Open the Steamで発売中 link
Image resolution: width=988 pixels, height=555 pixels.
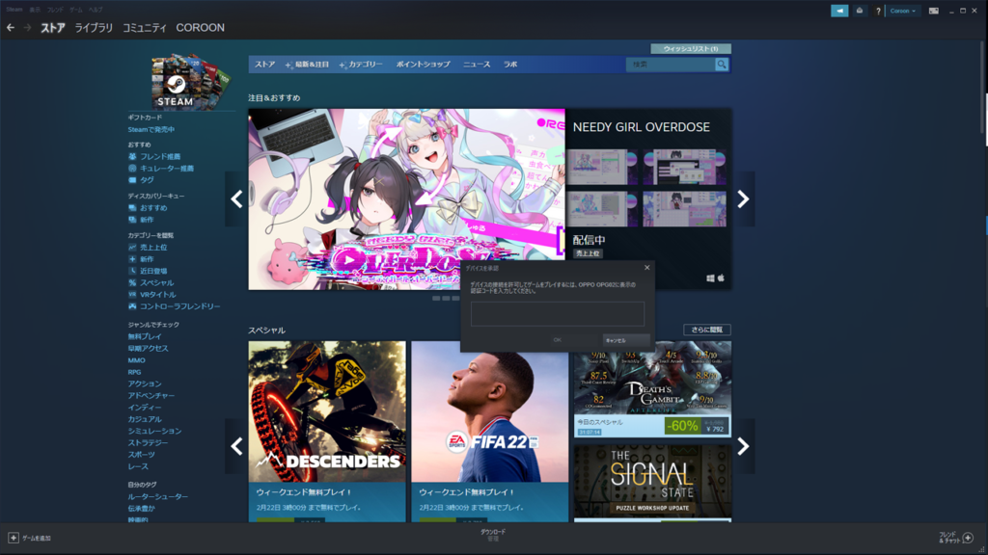tap(151, 130)
